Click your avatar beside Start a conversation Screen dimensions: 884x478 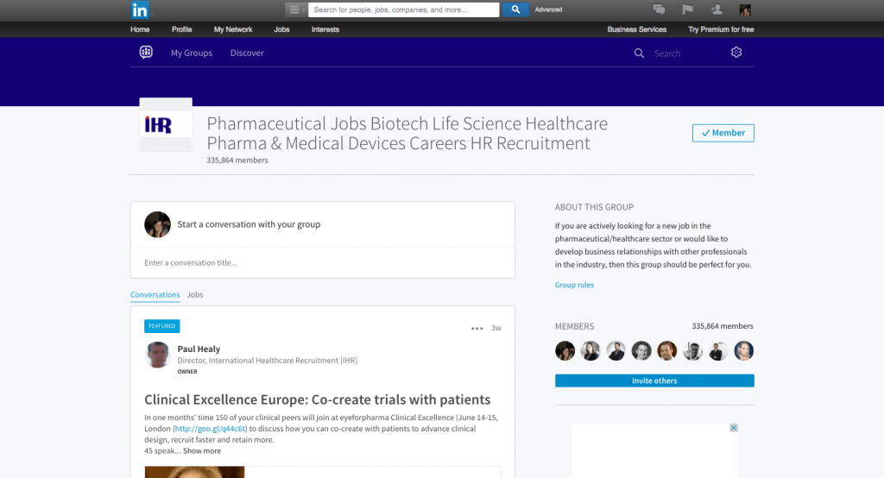point(157,224)
